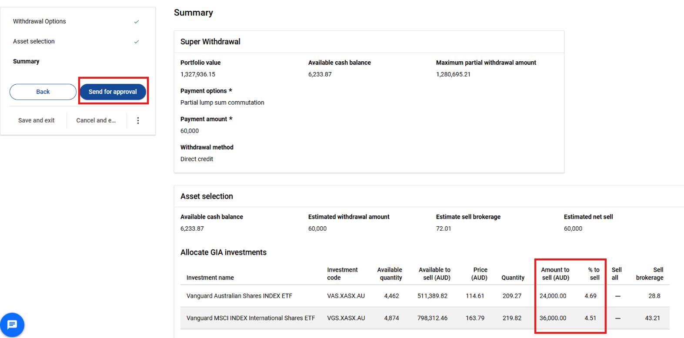Open the three-dot more options menu
This screenshot has width=684, height=338.
point(138,120)
